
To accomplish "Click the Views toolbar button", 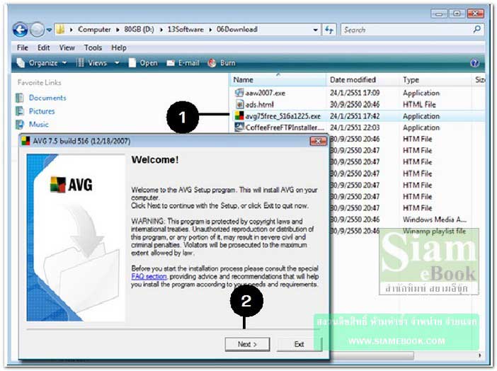I will coord(92,63).
